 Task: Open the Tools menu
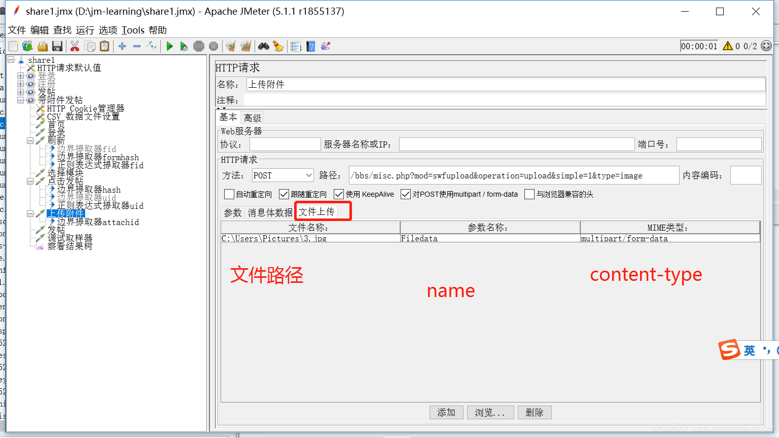click(133, 30)
